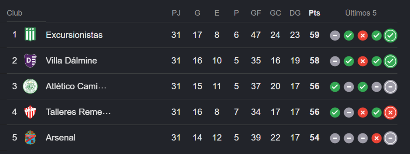Click the Atlético Camioneros round crest
Image resolution: width=410 pixels, height=154 pixels.
point(30,86)
